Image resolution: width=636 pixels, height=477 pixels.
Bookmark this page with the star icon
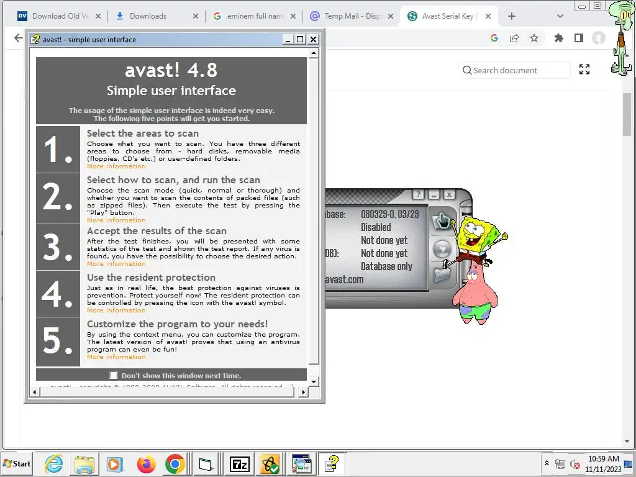(x=534, y=38)
